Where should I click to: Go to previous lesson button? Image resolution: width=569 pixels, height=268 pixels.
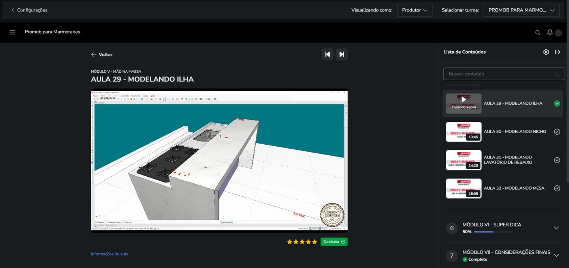click(328, 55)
